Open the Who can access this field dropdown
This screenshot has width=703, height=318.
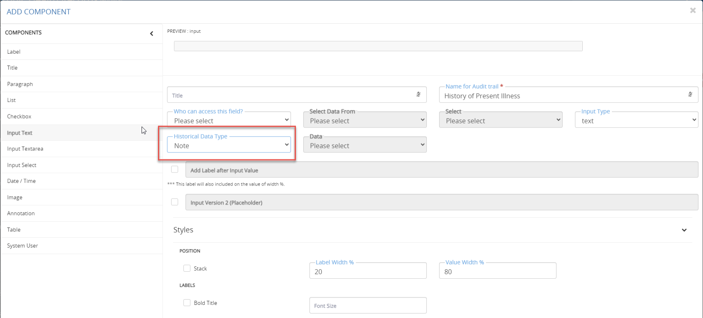229,120
